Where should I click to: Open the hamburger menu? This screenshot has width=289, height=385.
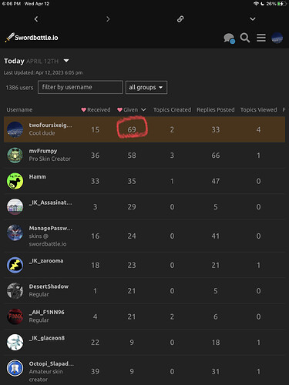(x=261, y=38)
